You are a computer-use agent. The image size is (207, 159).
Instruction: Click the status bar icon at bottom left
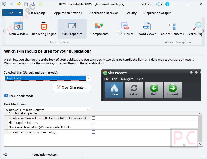tap(5, 155)
